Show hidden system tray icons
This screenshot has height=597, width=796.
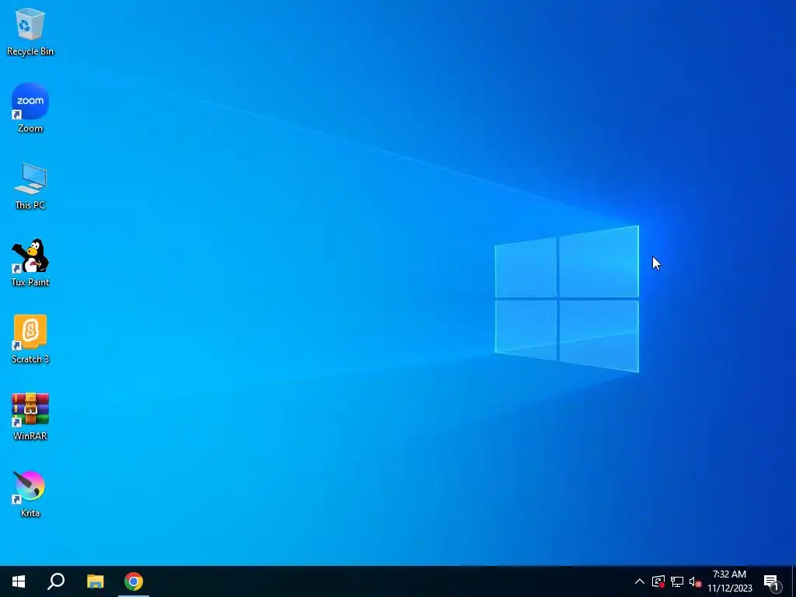point(640,581)
